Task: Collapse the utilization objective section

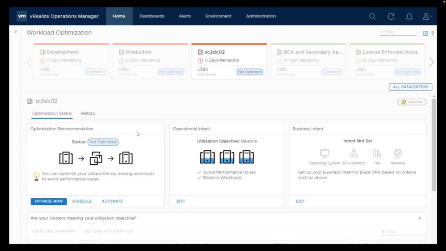Action: [x=419, y=218]
